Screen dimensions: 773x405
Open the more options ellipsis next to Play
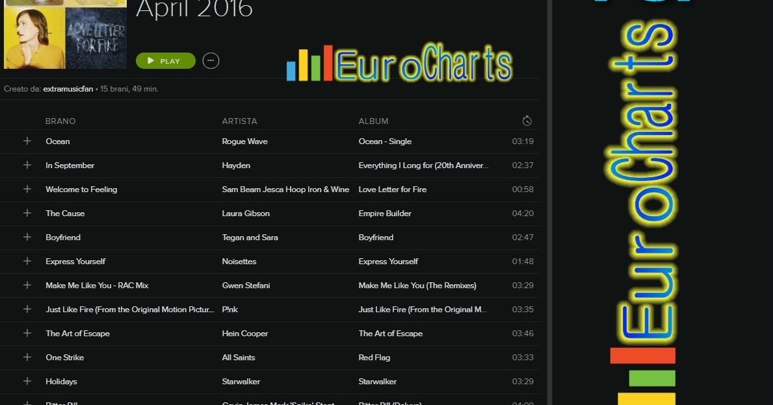(x=210, y=60)
